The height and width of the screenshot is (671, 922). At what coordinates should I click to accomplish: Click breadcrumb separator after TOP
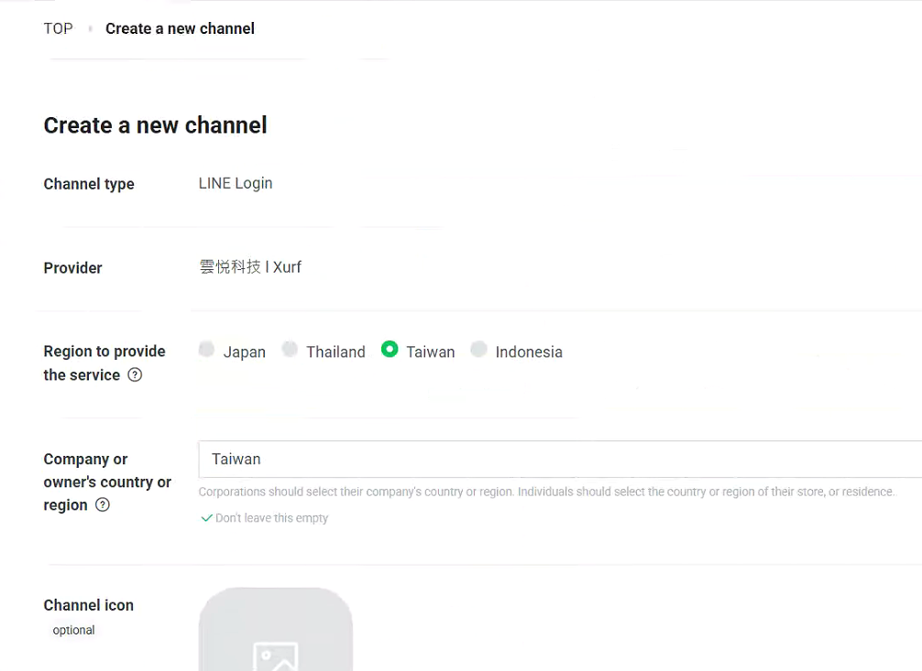[90, 28]
